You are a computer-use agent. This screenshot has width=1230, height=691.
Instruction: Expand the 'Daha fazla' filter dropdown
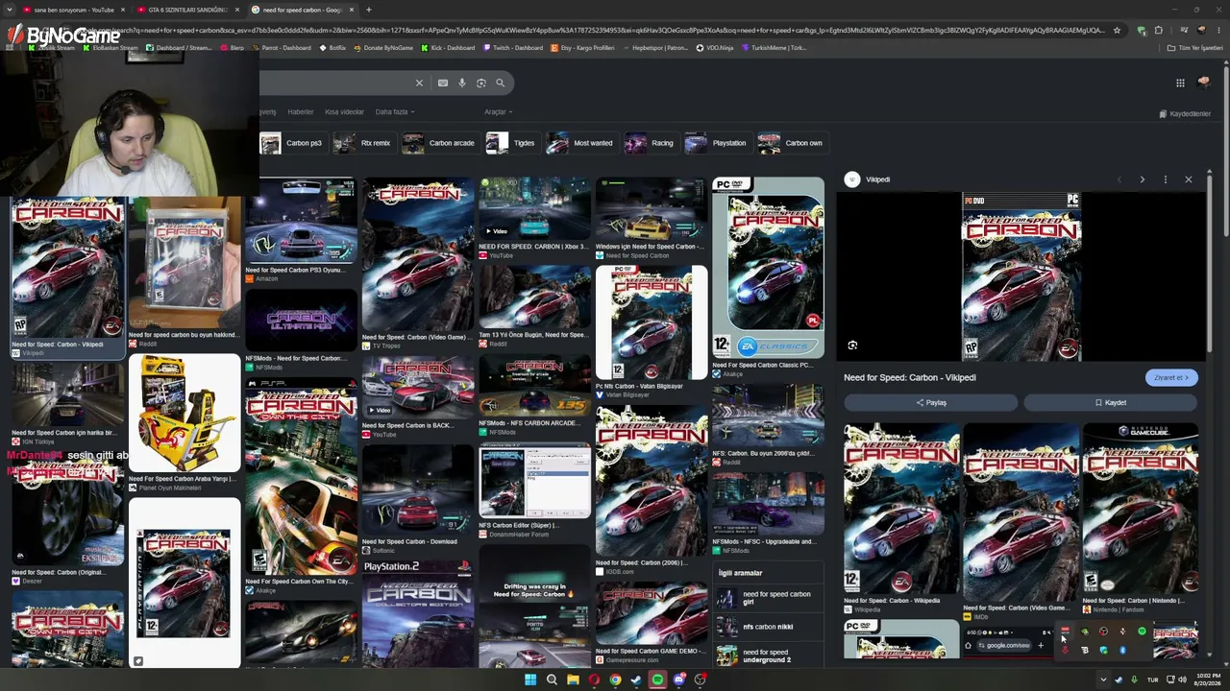click(395, 112)
